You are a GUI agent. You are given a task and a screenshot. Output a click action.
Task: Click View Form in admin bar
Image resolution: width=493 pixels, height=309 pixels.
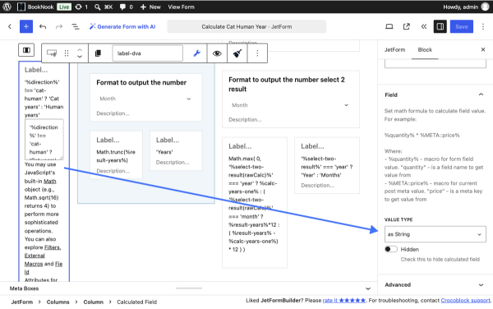click(x=181, y=7)
